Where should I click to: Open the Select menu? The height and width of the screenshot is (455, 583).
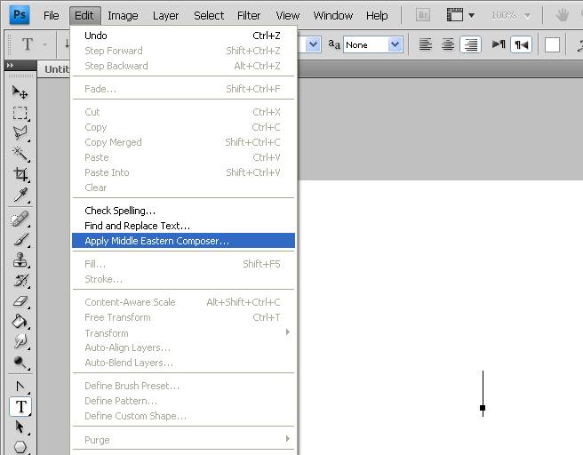[x=209, y=16]
